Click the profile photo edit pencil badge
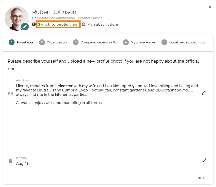This screenshot has width=216, height=187. pyautogui.click(x=25, y=27)
